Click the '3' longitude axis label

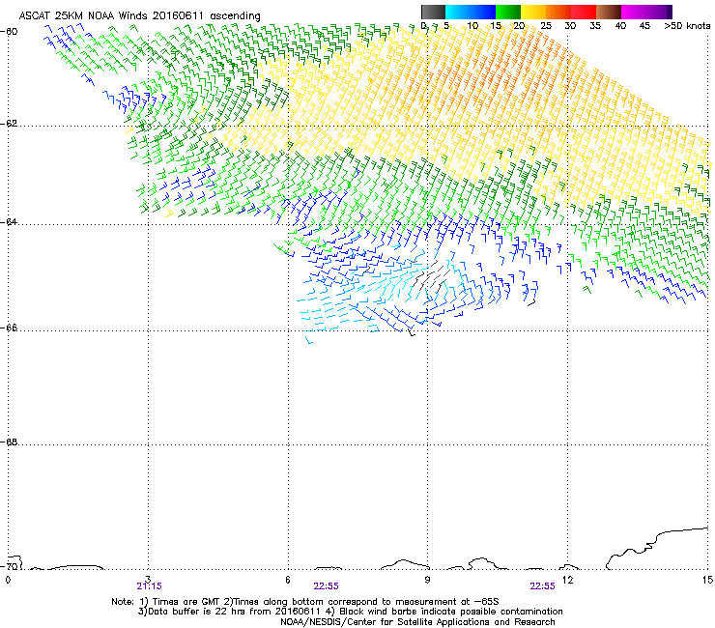point(148,580)
